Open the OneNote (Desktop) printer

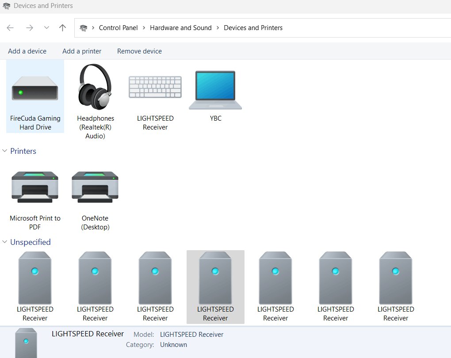(x=95, y=187)
